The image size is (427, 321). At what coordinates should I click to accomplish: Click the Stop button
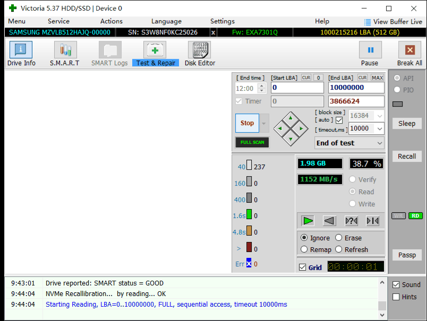click(247, 123)
